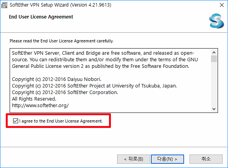Click inside the license text's blank line
Viewport: 228px width, 168px height.
coord(111,72)
